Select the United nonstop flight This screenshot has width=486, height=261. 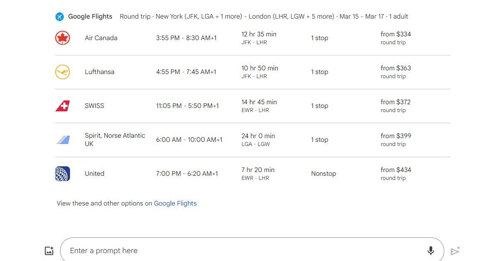click(x=253, y=174)
